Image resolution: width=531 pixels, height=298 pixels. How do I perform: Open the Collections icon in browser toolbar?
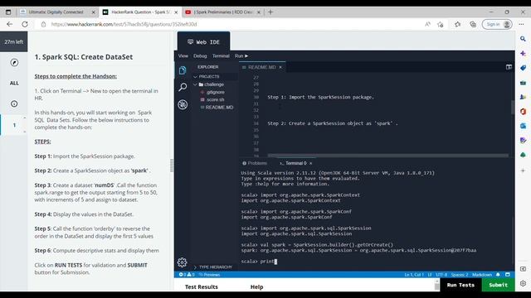click(x=473, y=24)
